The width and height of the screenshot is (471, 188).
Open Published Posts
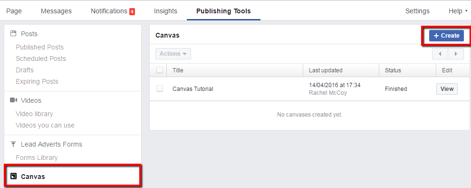point(39,47)
